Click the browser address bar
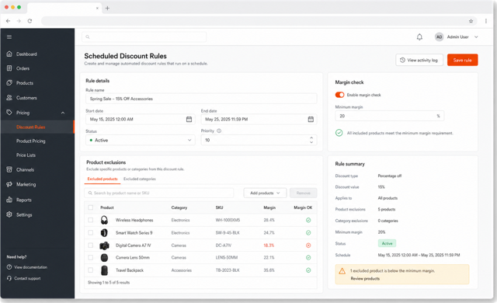 259,21
